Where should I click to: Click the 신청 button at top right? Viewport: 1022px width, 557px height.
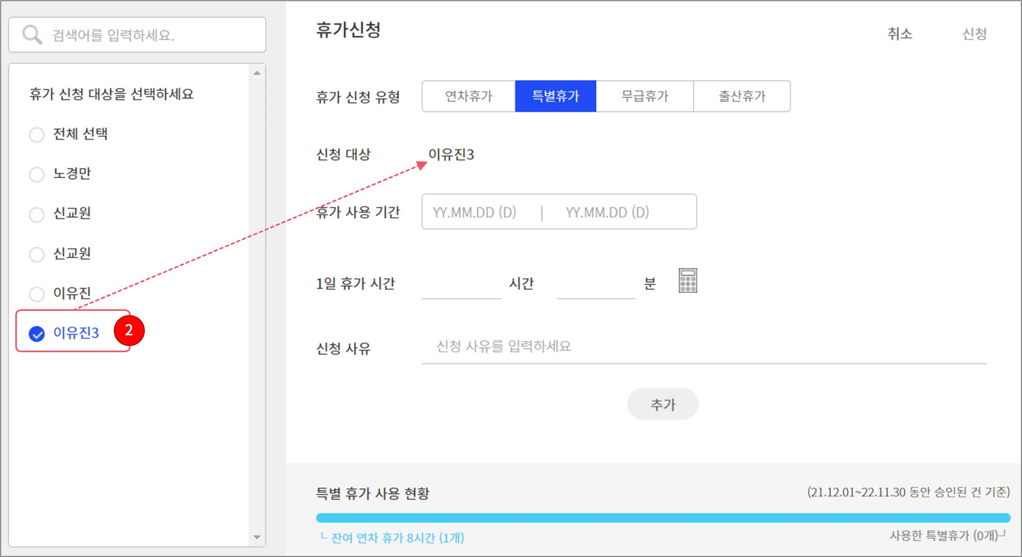tap(974, 34)
